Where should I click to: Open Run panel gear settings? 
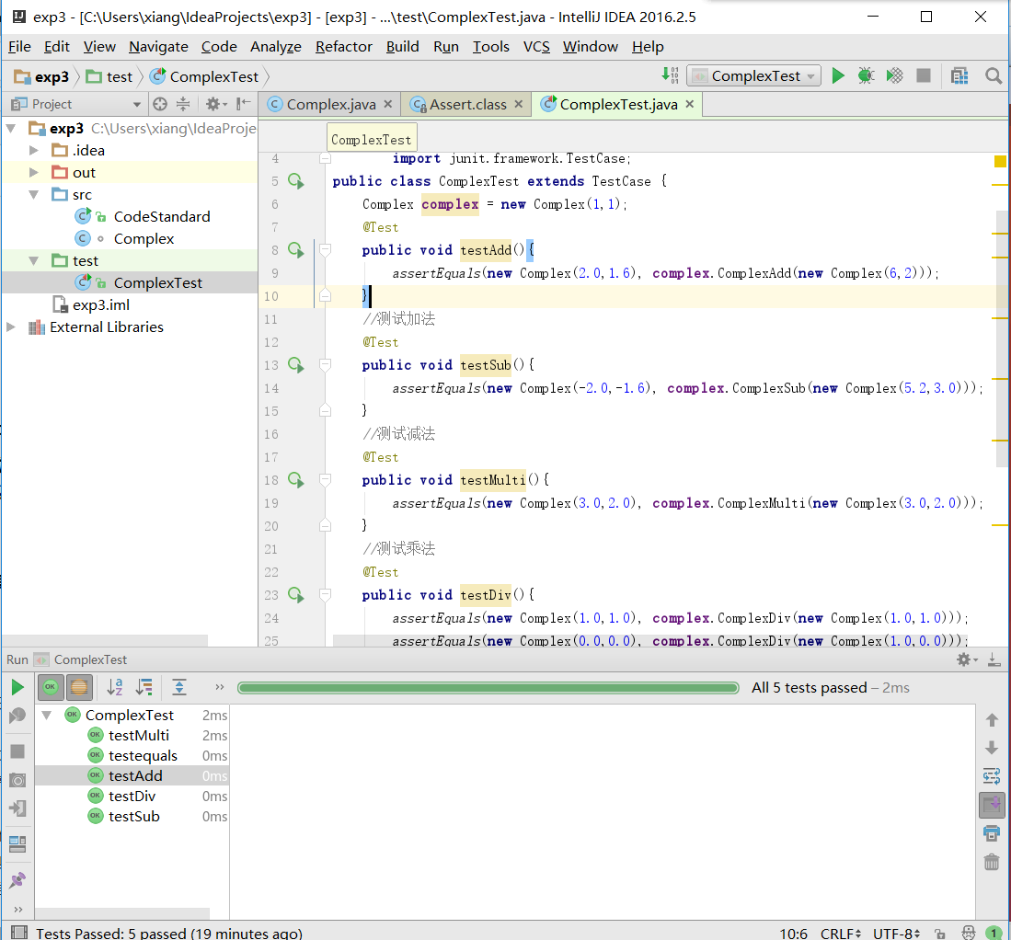pyautogui.click(x=967, y=659)
